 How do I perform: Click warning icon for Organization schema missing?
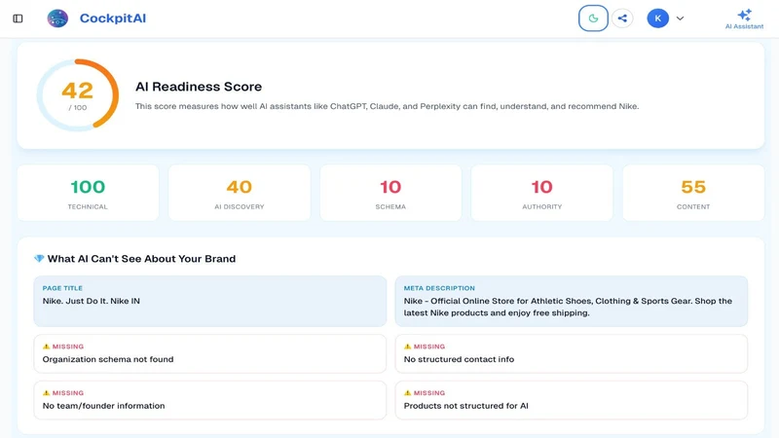point(46,347)
